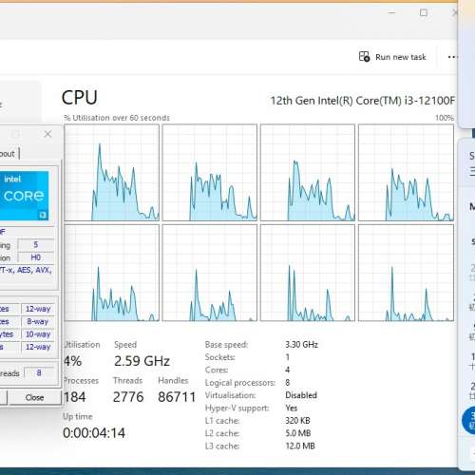Click the L1 cache 320 KB value
This screenshot has width=475, height=475.
click(x=297, y=421)
